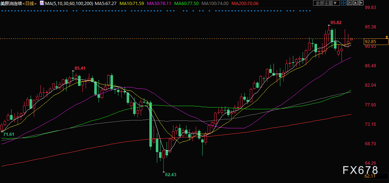Click the 64.26 axis price
The height and width of the screenshot is (183, 389).
[371, 163]
